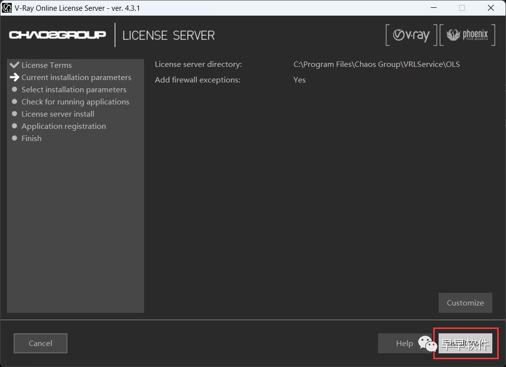Click the arrow beside Current installation parameters
The width and height of the screenshot is (506, 367).
pos(14,77)
